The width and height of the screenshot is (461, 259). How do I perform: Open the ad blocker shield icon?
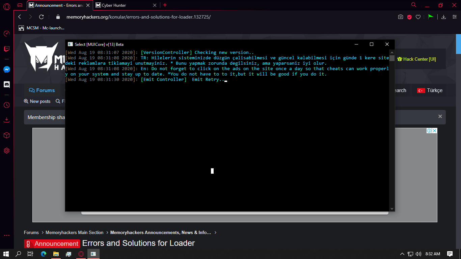(409, 17)
